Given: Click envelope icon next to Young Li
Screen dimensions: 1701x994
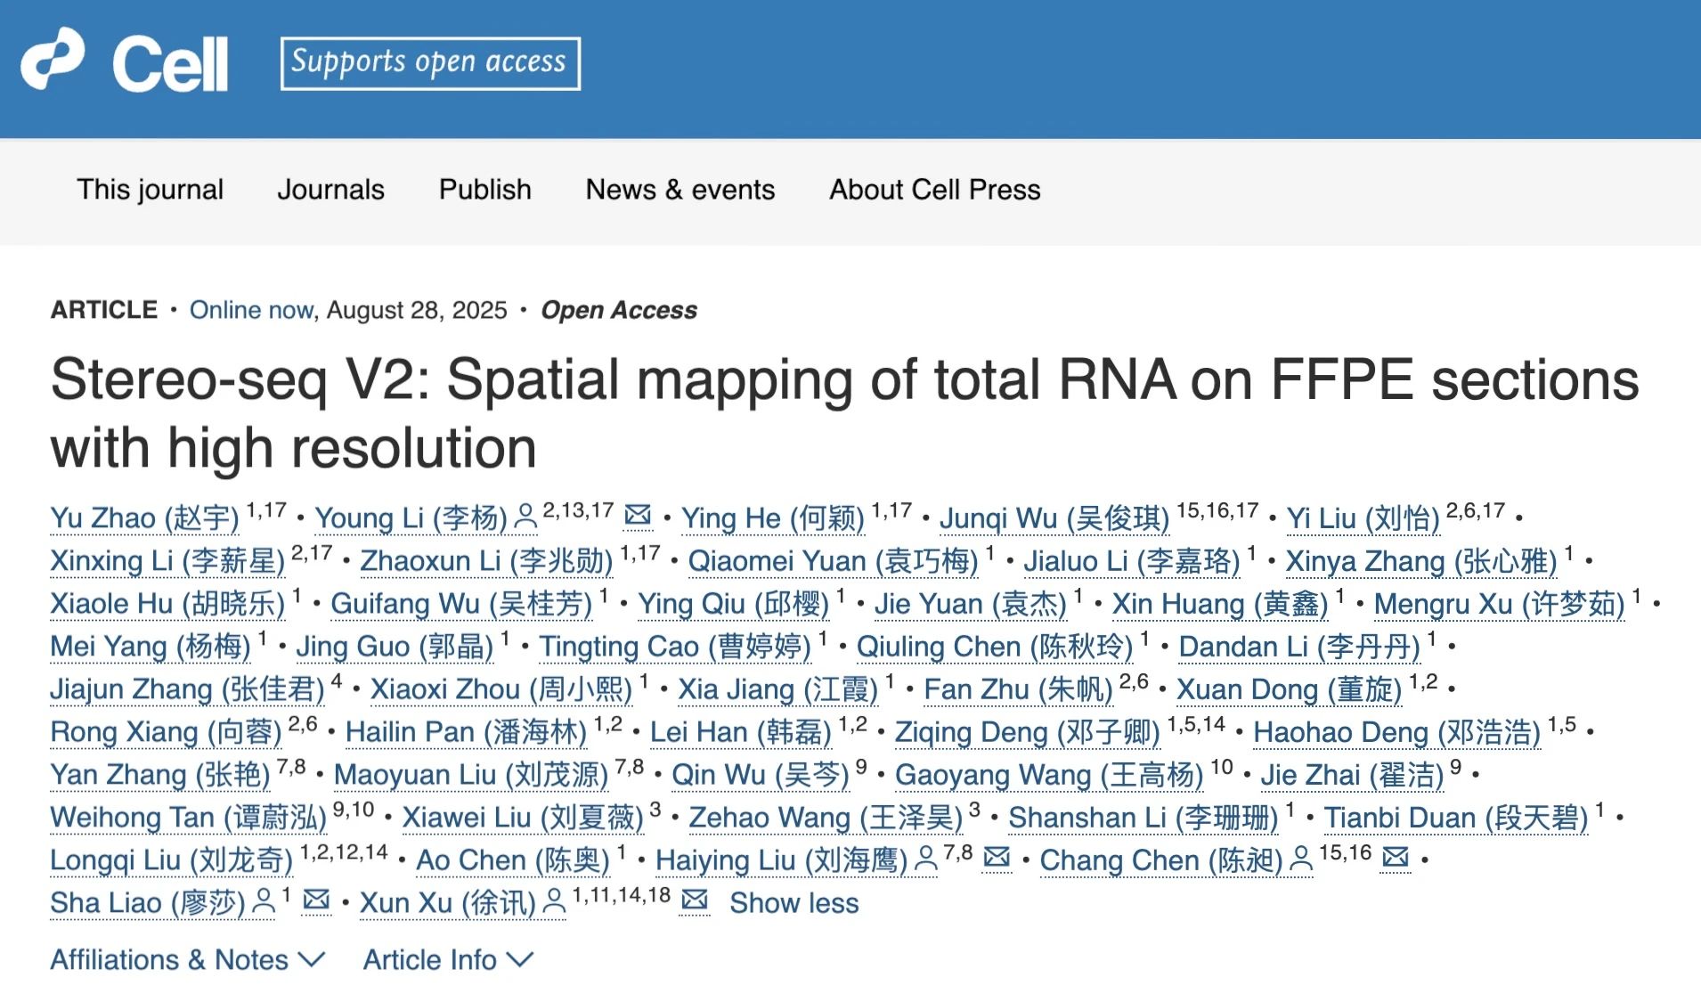Looking at the screenshot, I should point(638,515).
